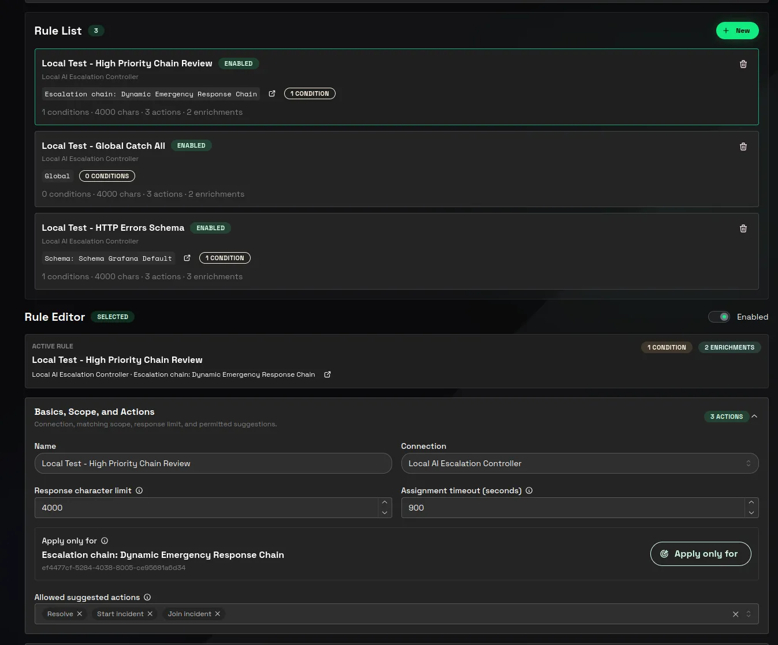Delete the High Priority Chain Review rule
778x645 pixels.
(743, 64)
